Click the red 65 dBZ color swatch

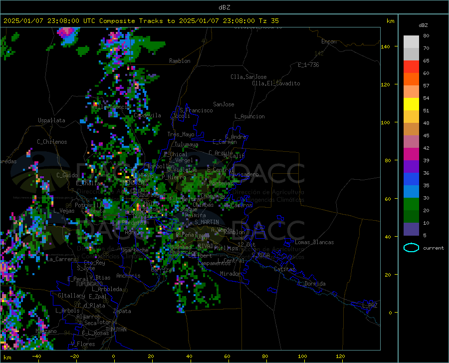pyautogui.click(x=411, y=66)
